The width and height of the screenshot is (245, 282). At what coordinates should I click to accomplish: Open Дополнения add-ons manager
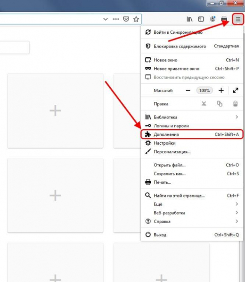coord(192,134)
